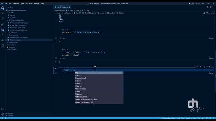The width and height of the screenshot is (216, 121).
Task: Collapse output of the first n = 5 cell
Action: 56,41
